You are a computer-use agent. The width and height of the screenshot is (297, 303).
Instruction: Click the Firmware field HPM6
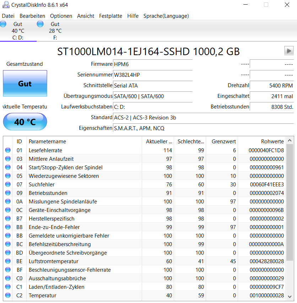coord(153,64)
